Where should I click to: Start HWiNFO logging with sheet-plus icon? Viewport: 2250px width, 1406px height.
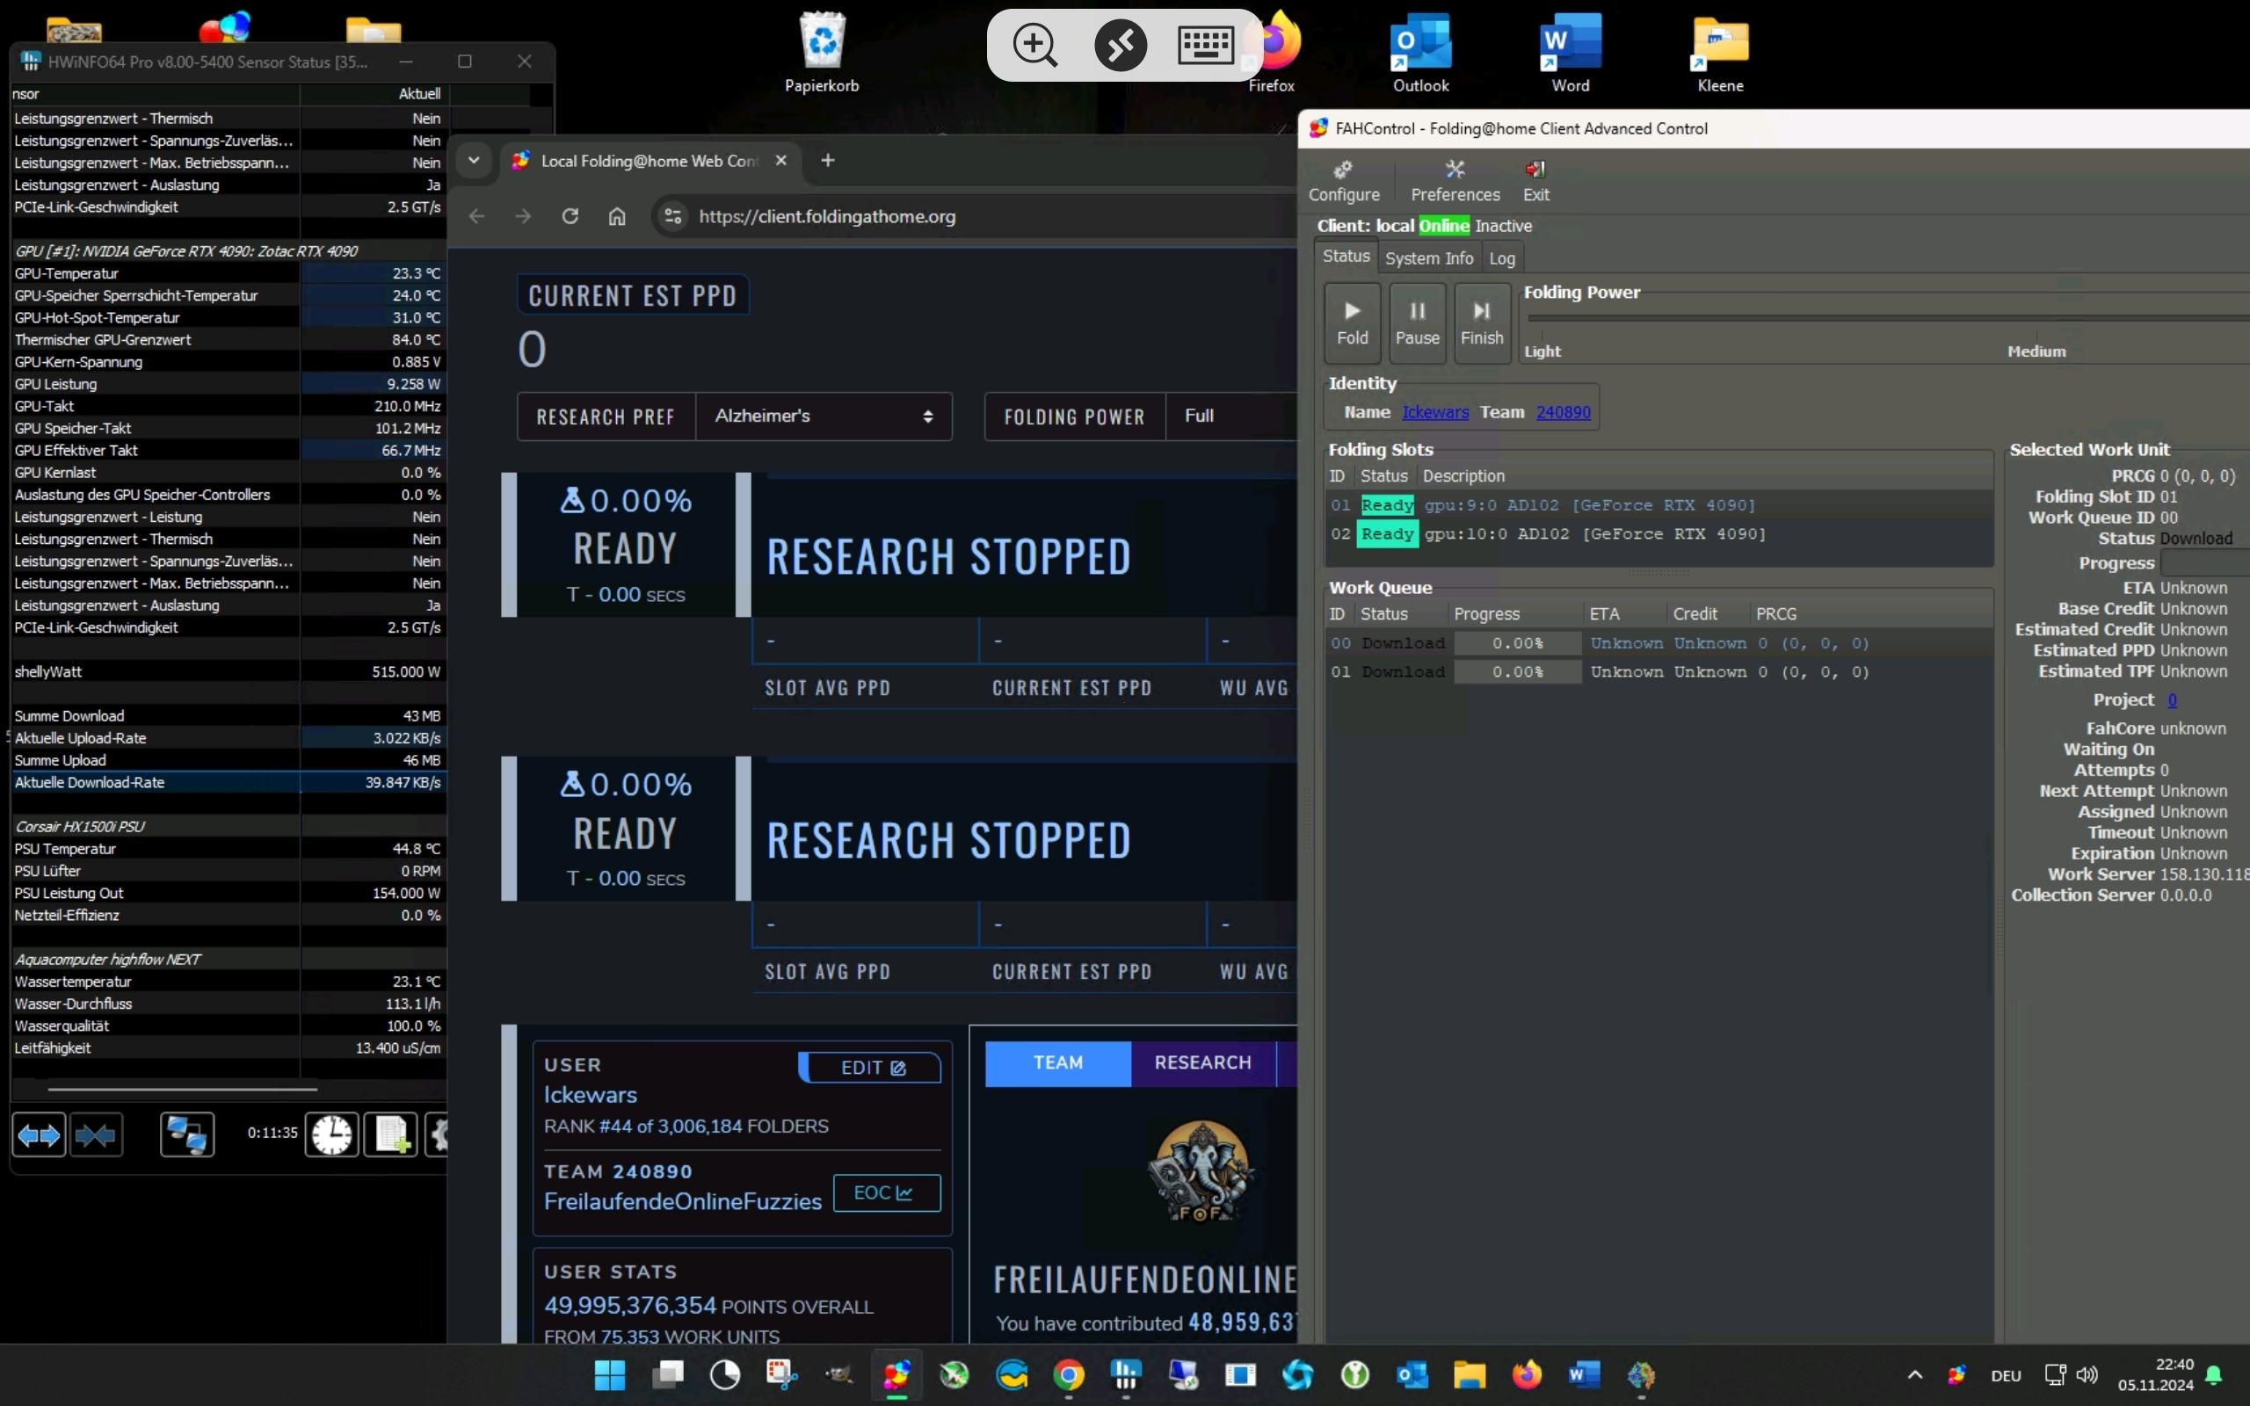(389, 1134)
